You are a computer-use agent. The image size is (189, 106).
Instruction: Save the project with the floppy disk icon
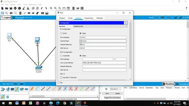click(11, 8)
